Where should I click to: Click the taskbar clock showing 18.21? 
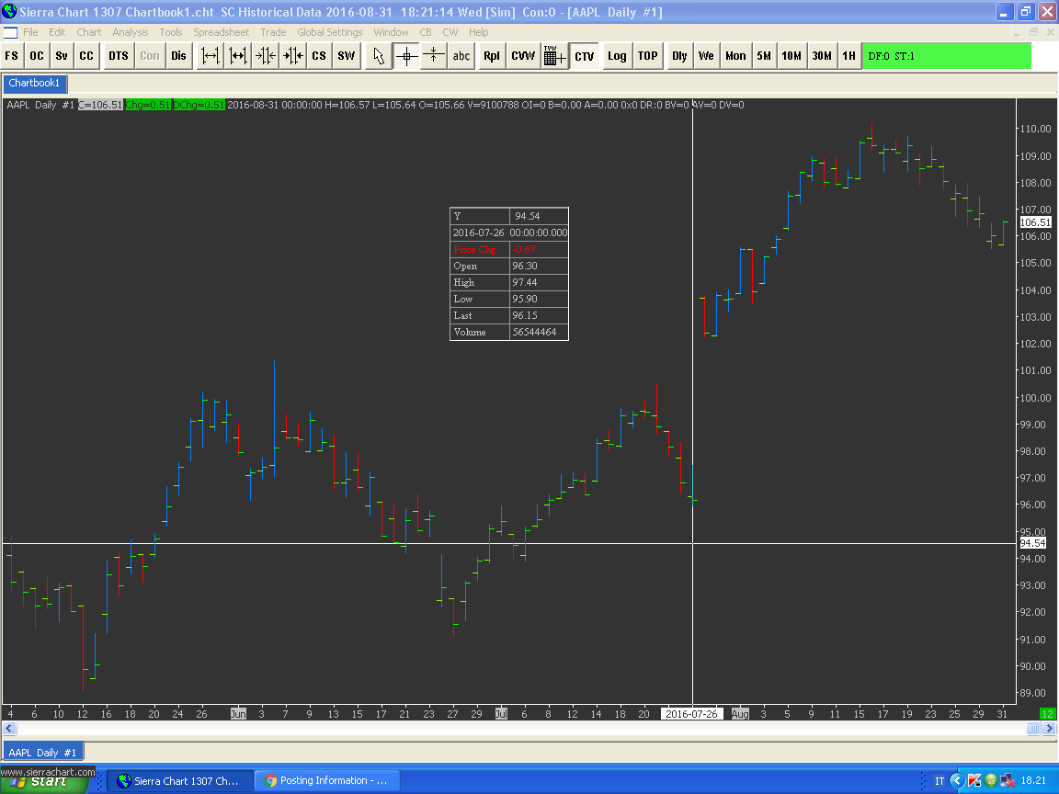click(x=1033, y=780)
